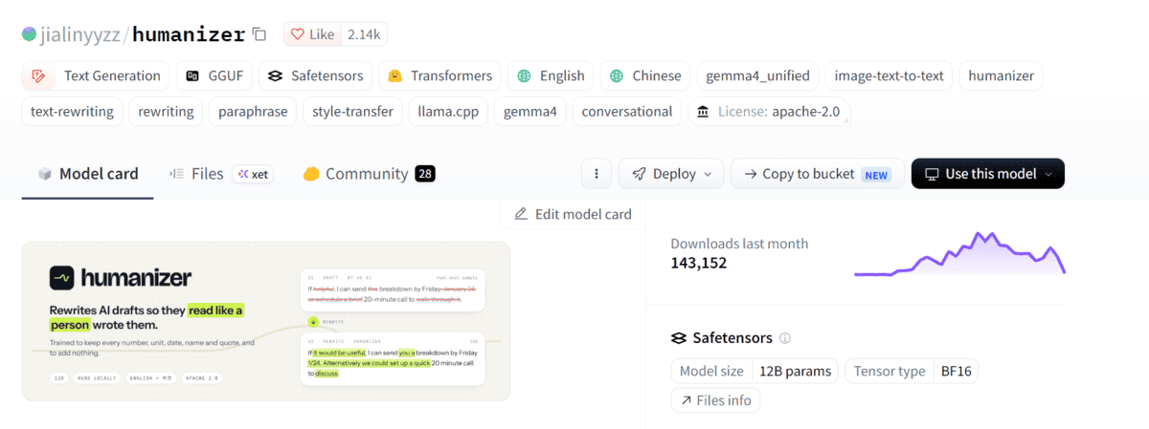Open the humanizer repository name link
The width and height of the screenshot is (1149, 429).
tap(189, 34)
